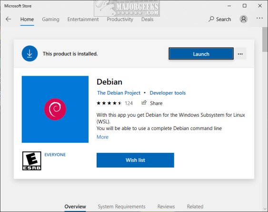The image size is (268, 212).
Task: Click the blue download status icon
Action: [30, 53]
